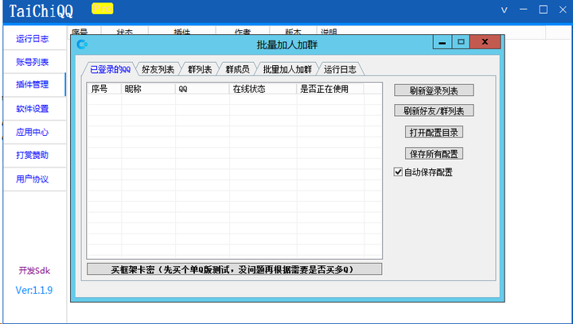Open 打赏赞助 in the sidebar
The width and height of the screenshot is (573, 324).
tap(34, 156)
